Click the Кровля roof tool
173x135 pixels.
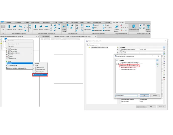(95, 25)
